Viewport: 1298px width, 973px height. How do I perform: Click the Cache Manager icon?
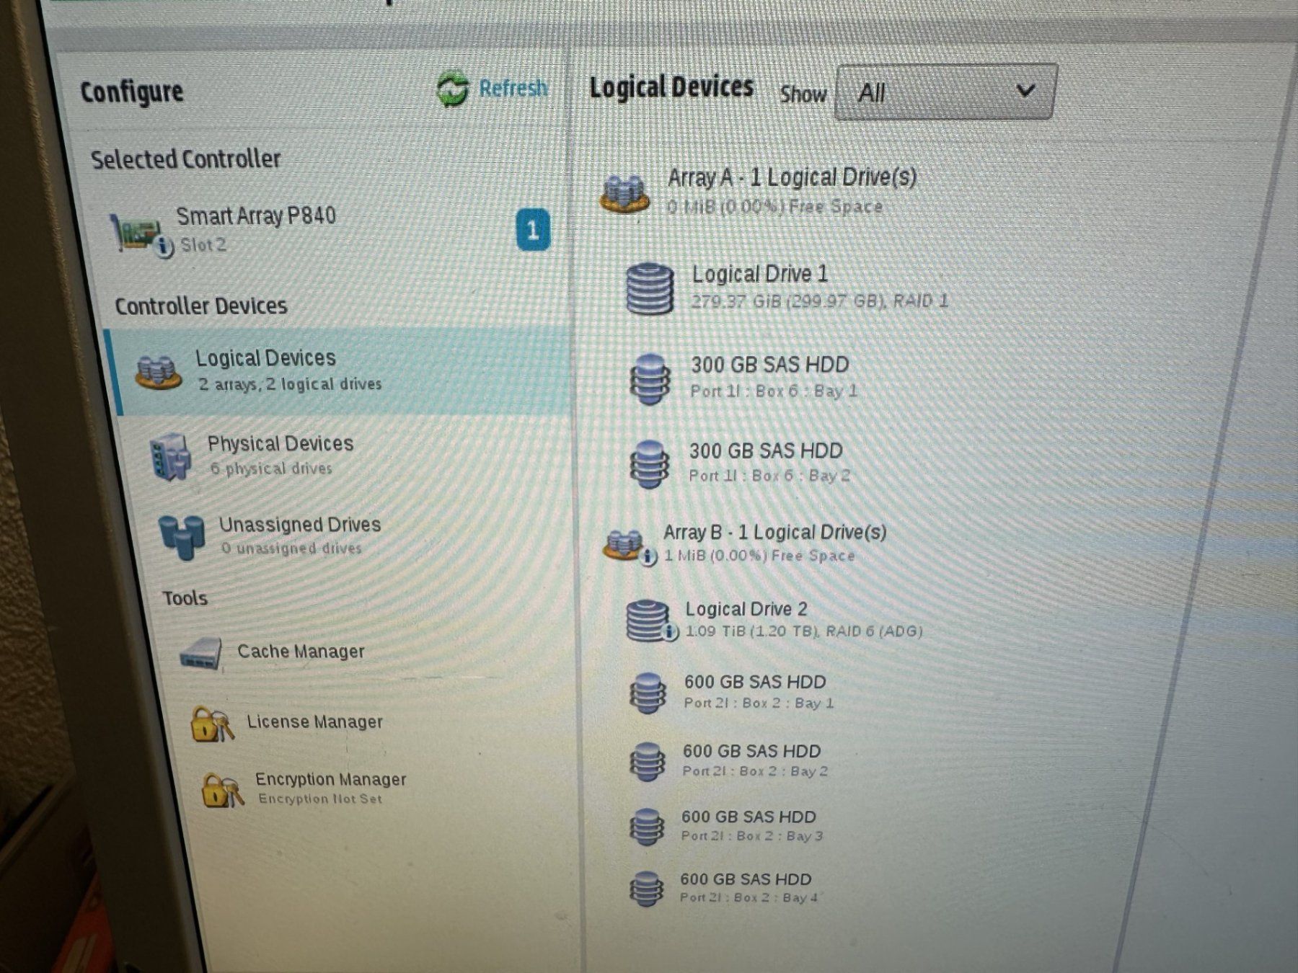click(200, 654)
